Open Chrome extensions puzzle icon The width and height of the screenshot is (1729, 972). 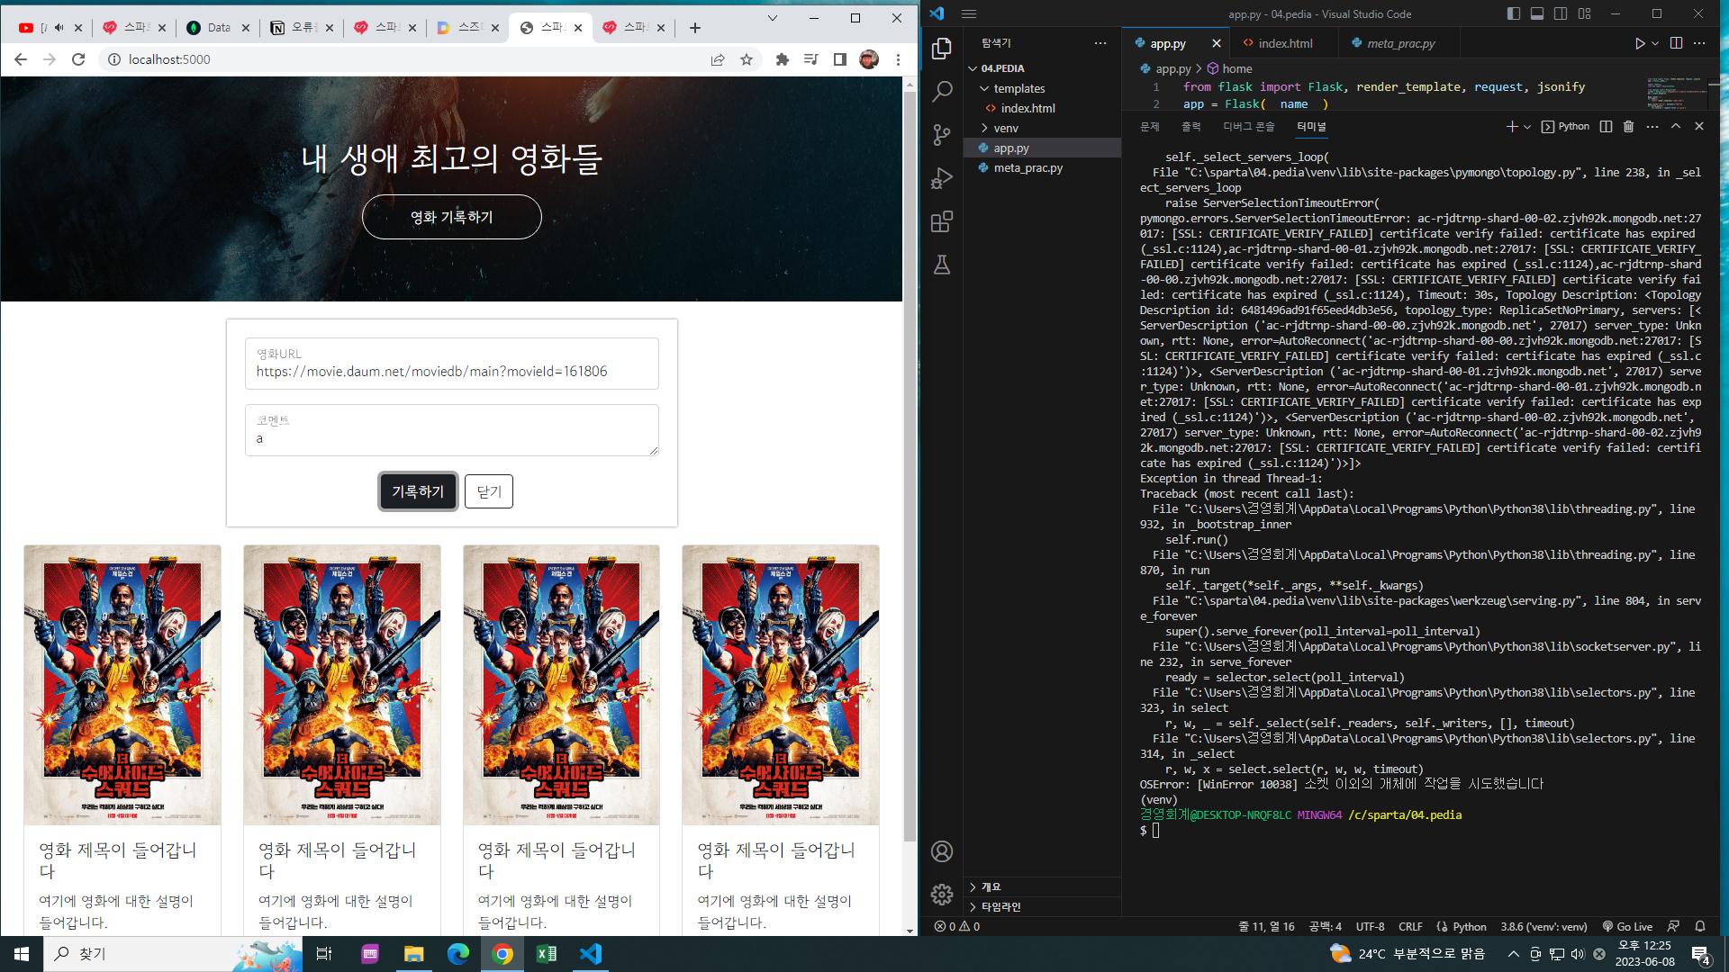(x=783, y=59)
